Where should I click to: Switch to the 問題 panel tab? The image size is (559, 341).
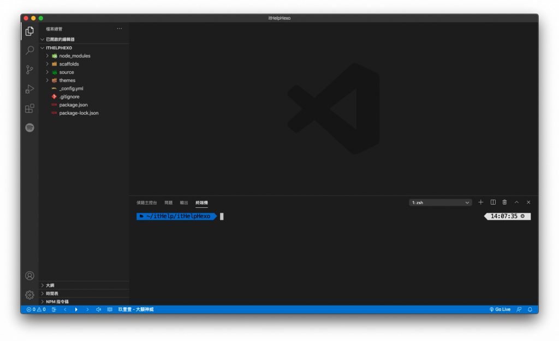click(x=168, y=202)
